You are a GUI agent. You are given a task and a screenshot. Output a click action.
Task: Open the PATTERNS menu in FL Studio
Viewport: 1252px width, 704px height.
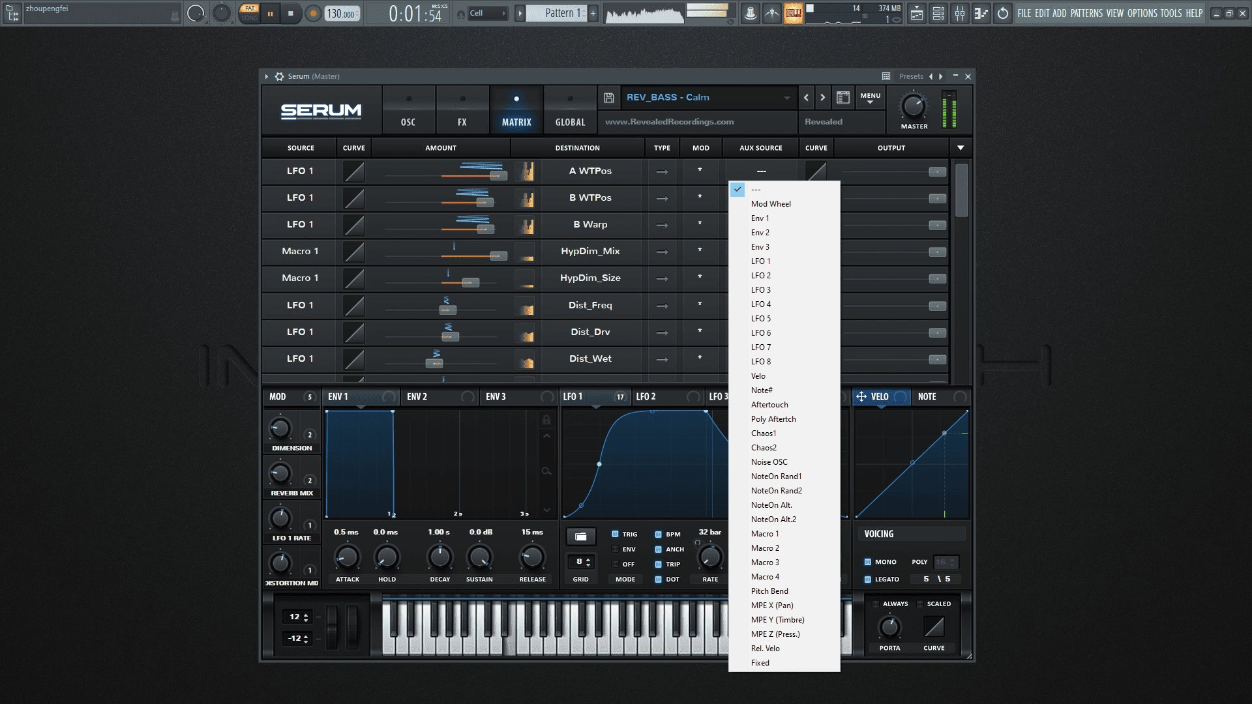tap(1086, 13)
